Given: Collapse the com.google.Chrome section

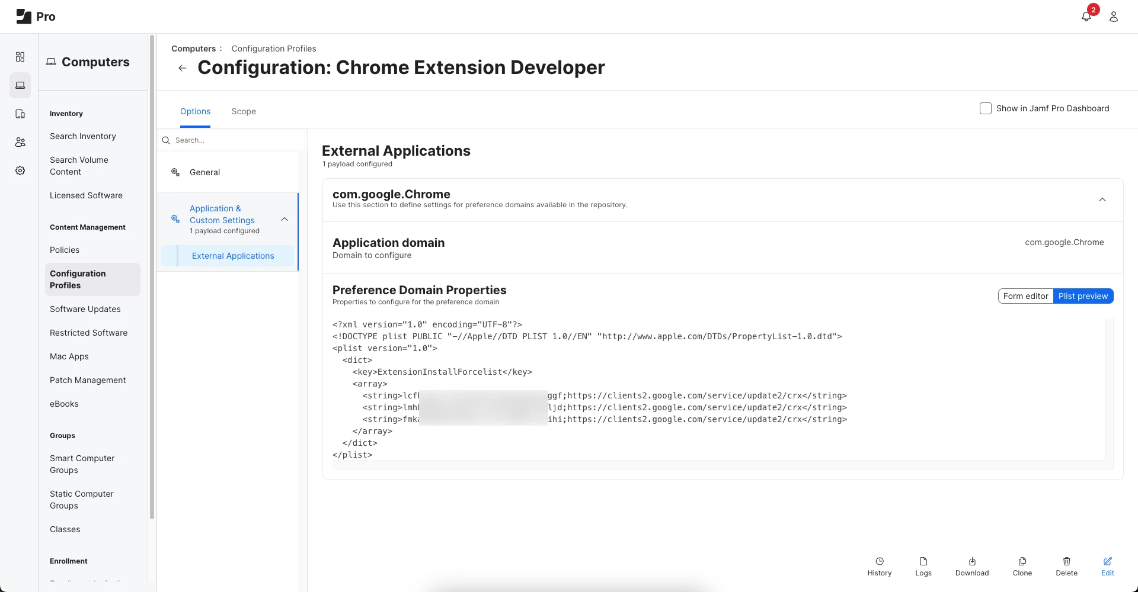Looking at the screenshot, I should (1102, 200).
